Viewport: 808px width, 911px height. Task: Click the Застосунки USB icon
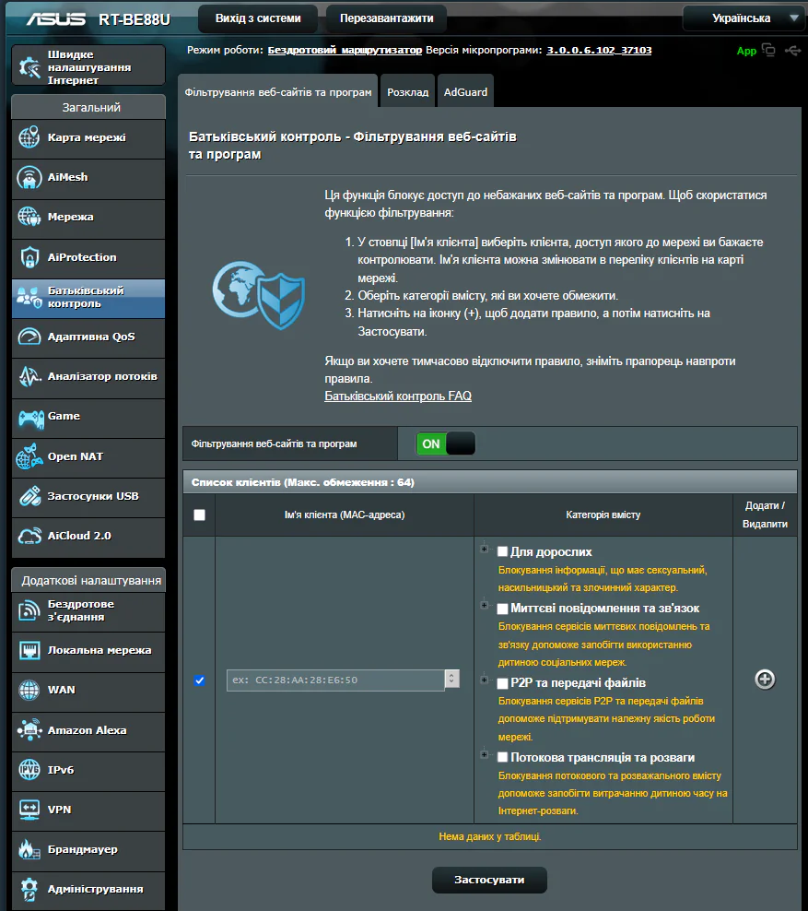point(29,496)
